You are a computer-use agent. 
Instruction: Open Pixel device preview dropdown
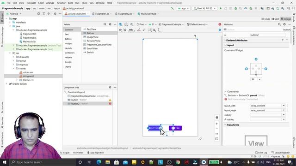142,24
